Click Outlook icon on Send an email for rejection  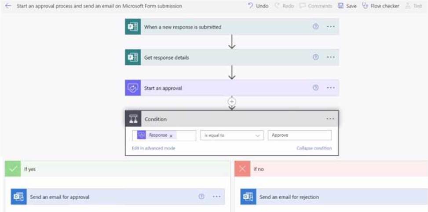click(x=248, y=197)
